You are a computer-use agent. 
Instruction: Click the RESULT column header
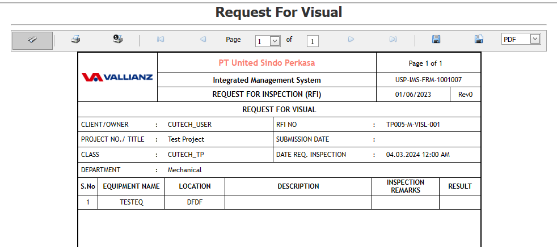(x=459, y=186)
